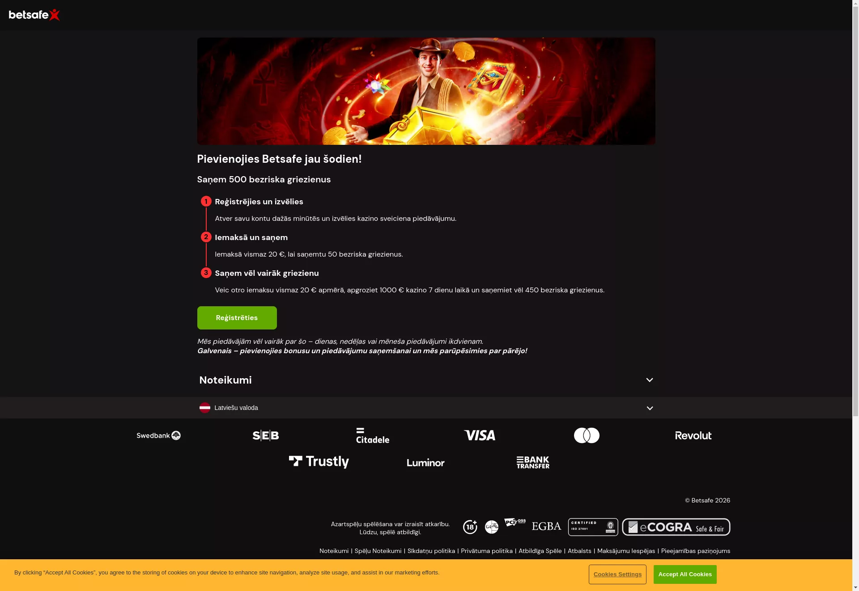Viewport: 859px width, 591px height.
Task: Click the step heading 'Iemaksā un saņem'
Action: click(251, 237)
